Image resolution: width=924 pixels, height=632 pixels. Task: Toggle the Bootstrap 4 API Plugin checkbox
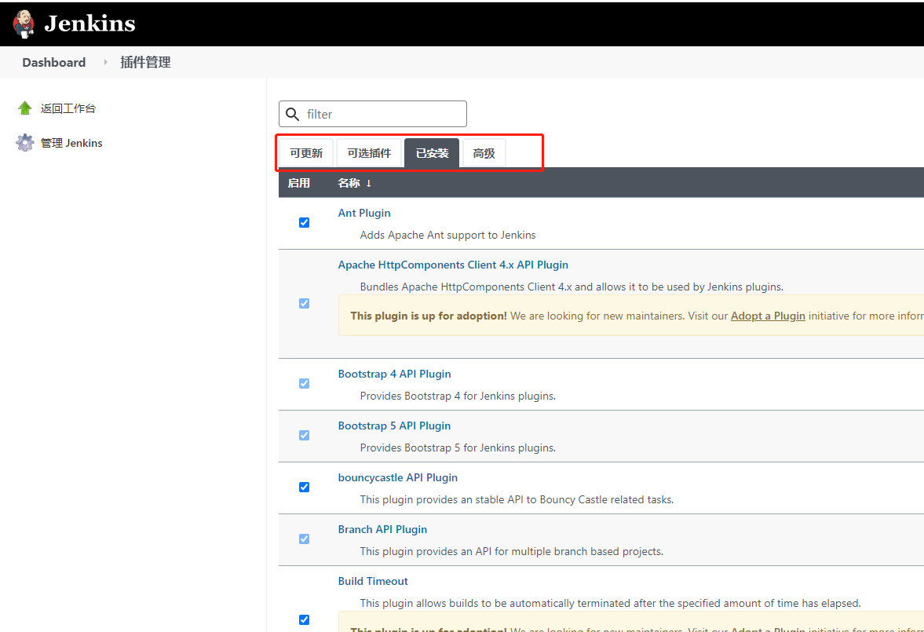[x=304, y=383]
